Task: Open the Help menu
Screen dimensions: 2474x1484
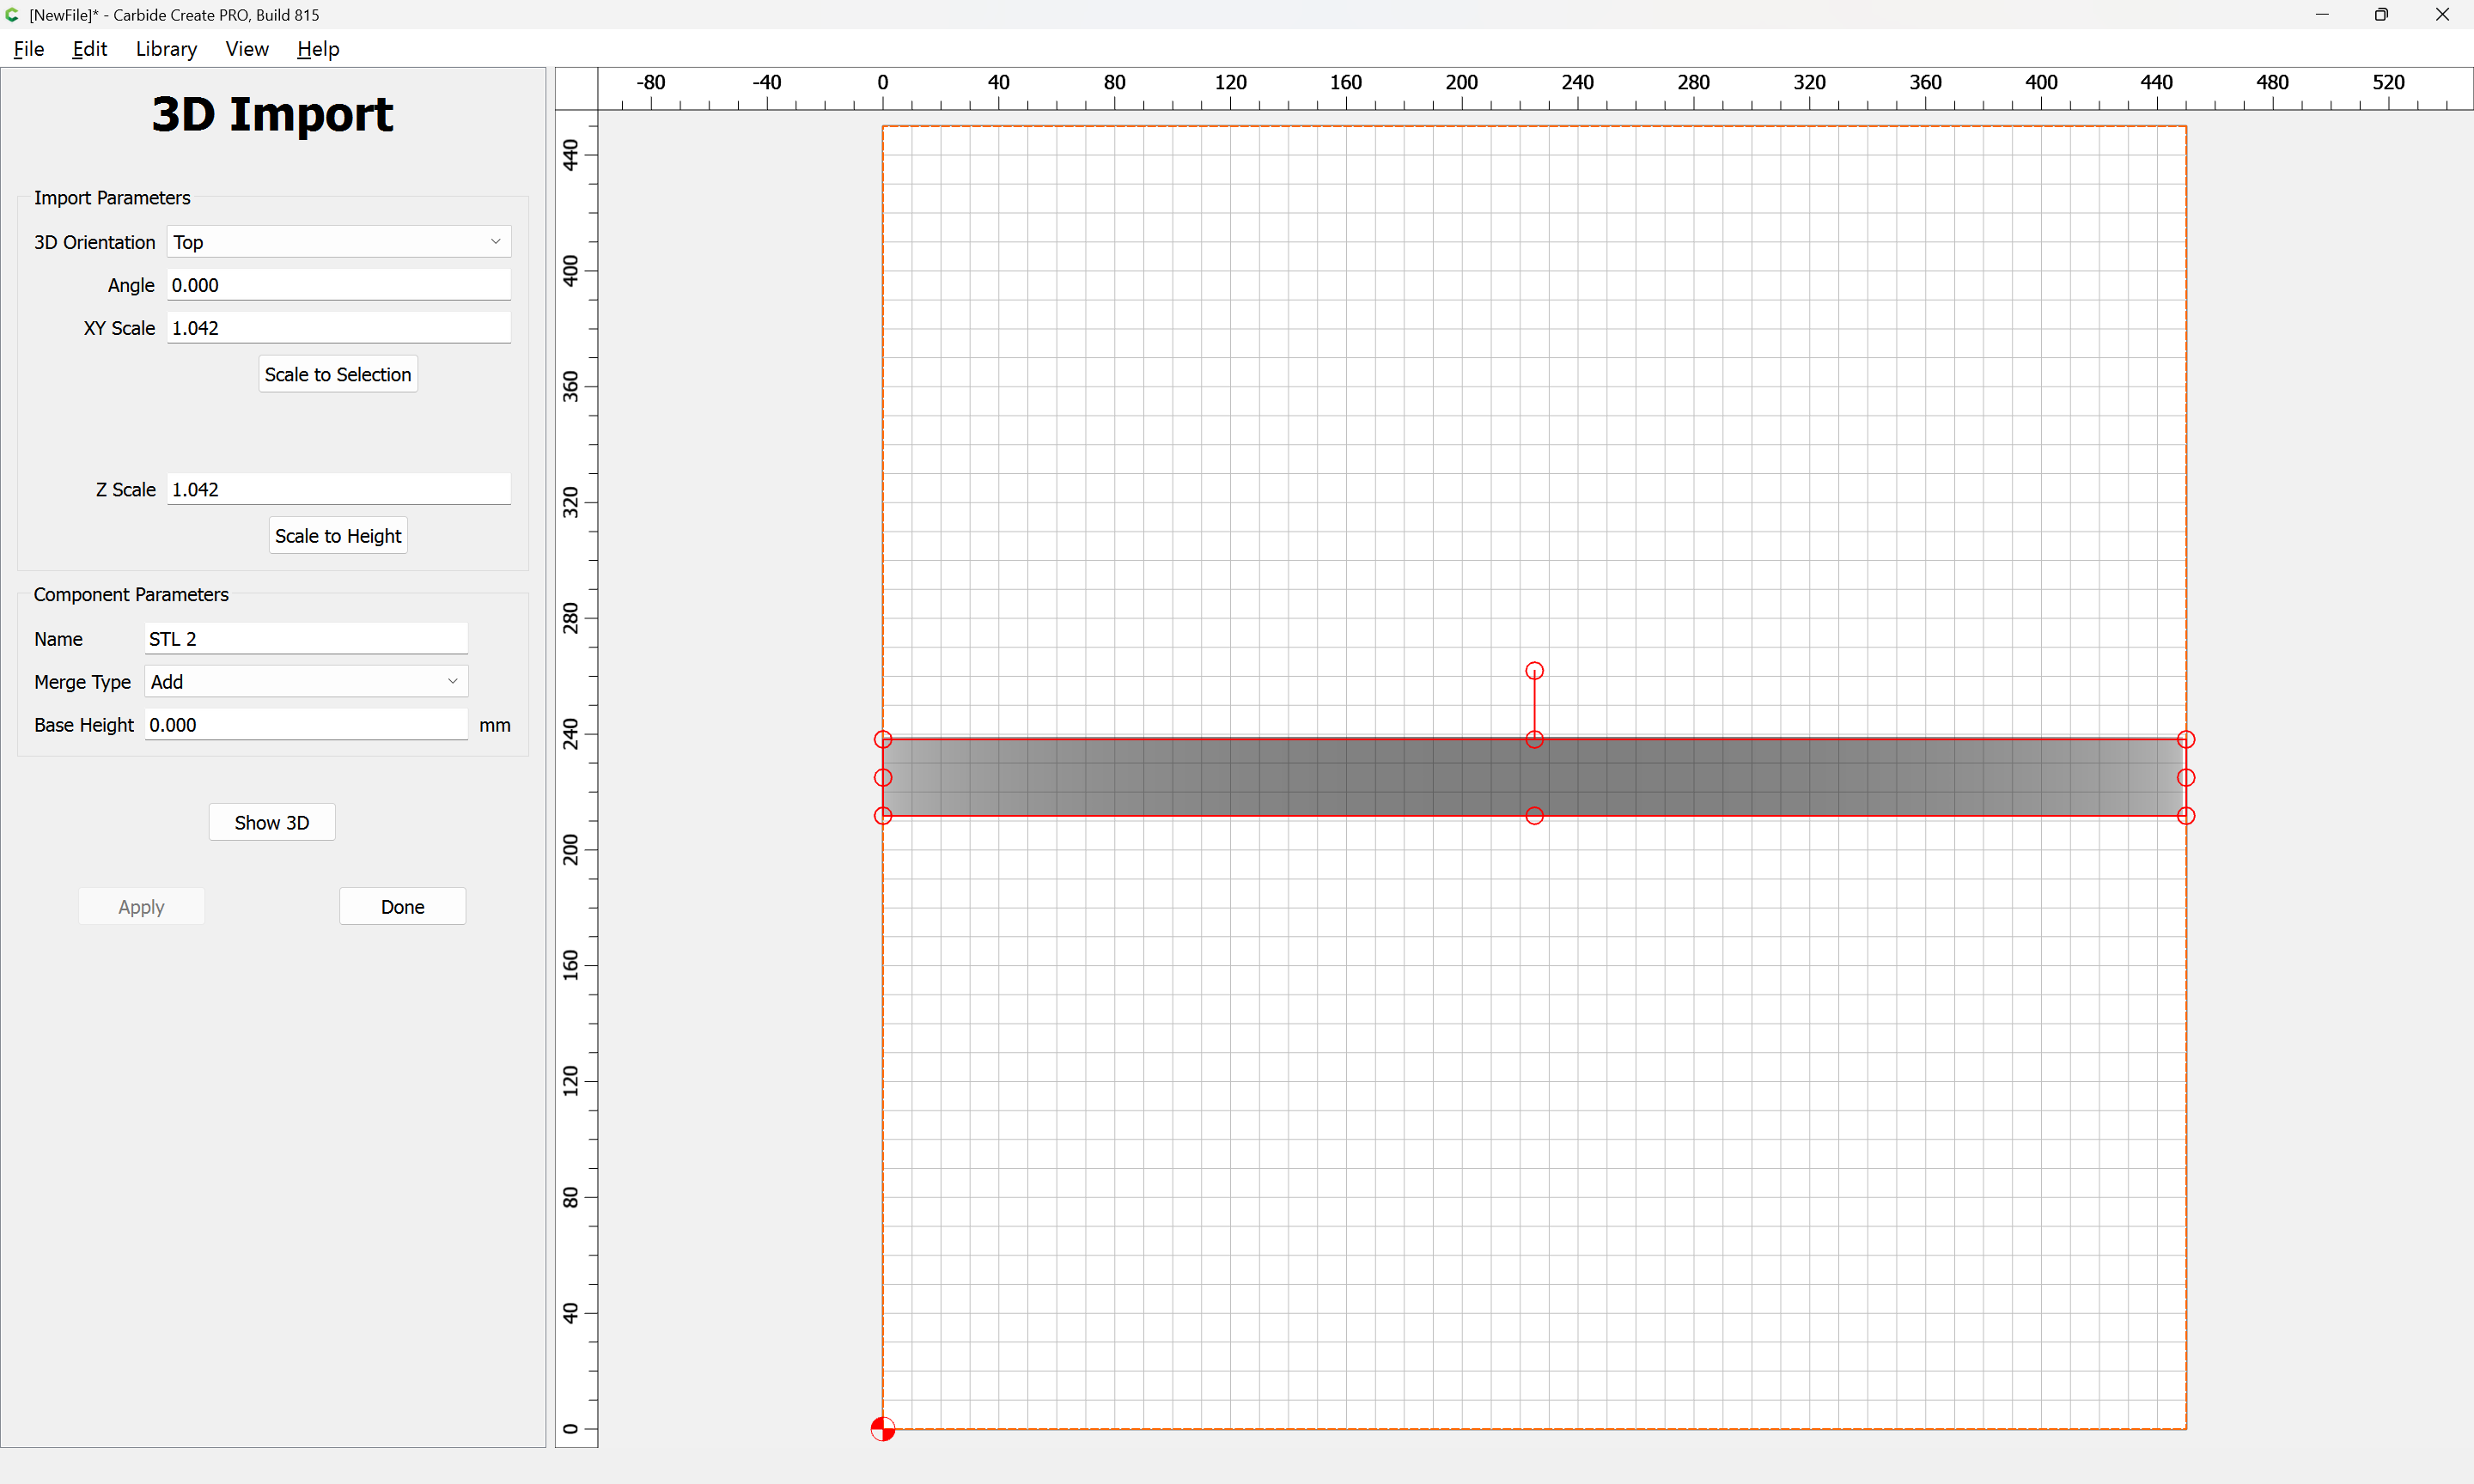Action: point(318,49)
